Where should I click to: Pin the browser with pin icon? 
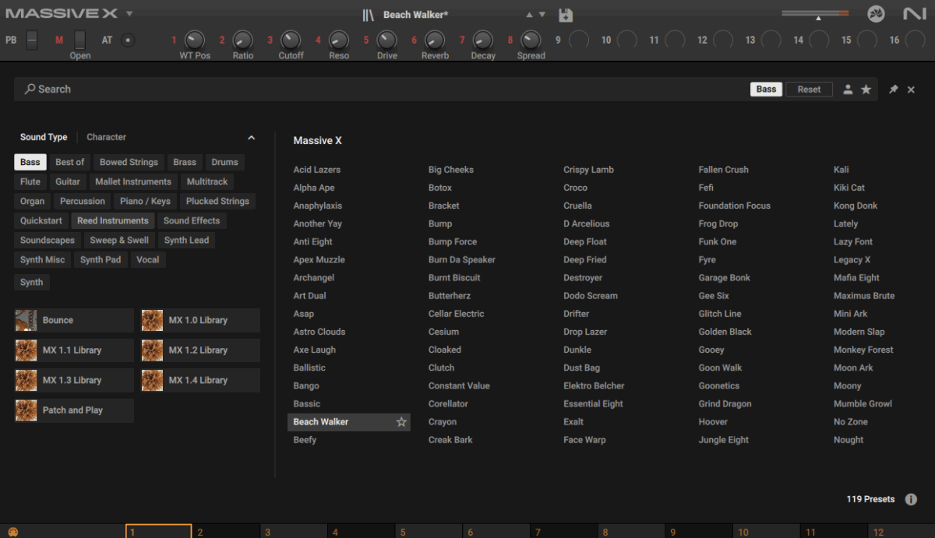pos(894,90)
